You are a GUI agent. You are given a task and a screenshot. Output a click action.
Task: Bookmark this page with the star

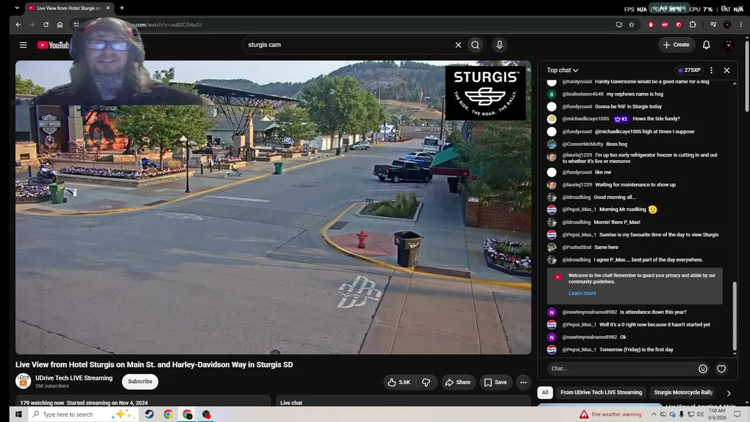(632, 25)
